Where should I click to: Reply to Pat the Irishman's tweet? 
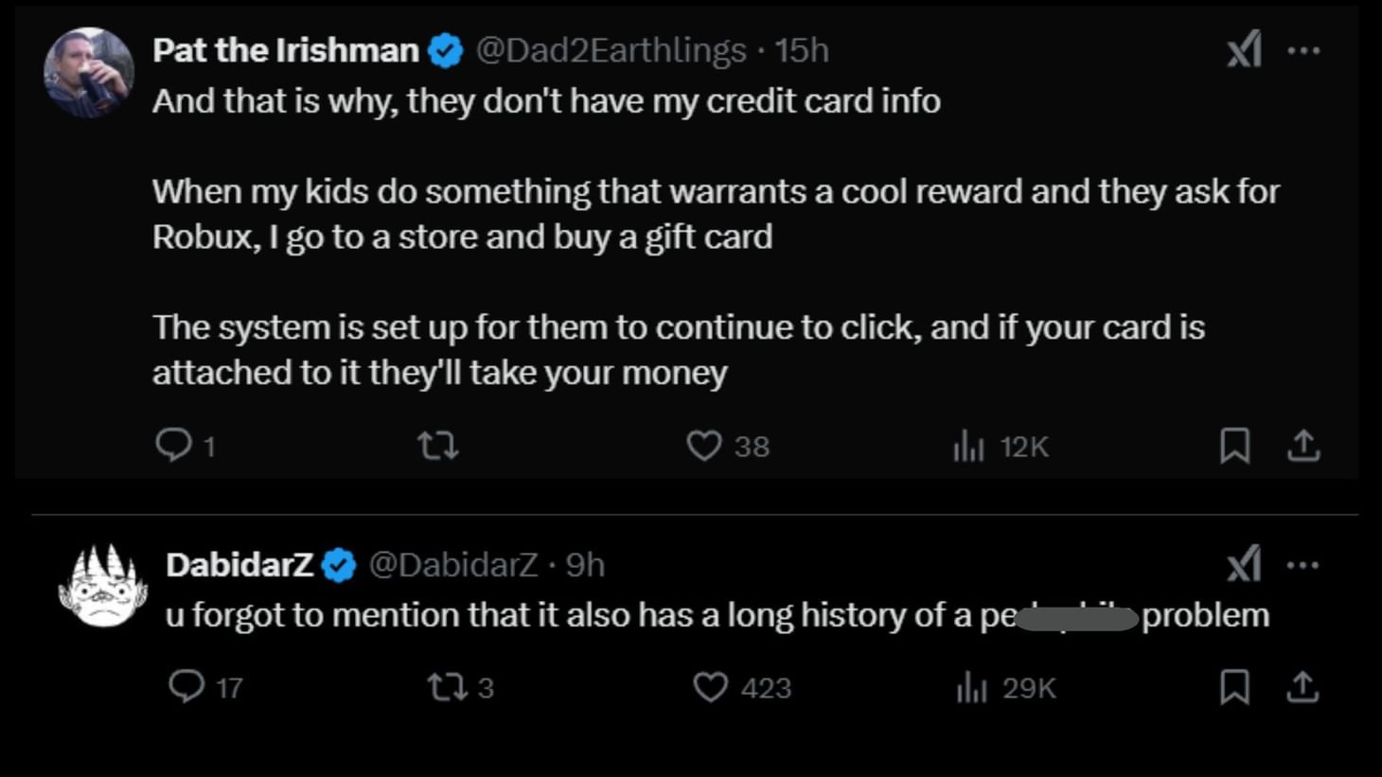[x=173, y=445]
